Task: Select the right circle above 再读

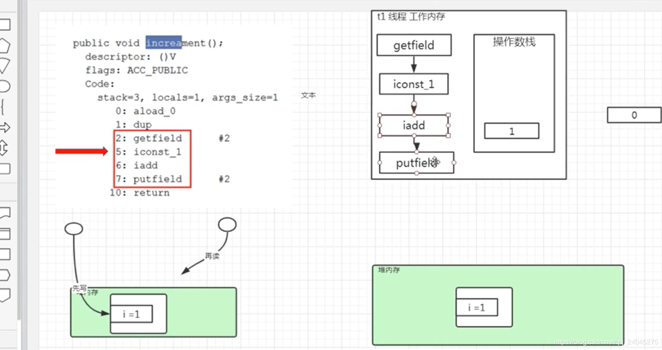Action: tap(227, 224)
